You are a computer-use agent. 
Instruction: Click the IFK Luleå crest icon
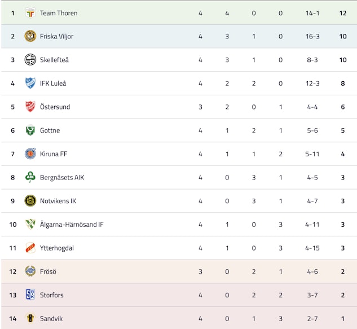pyautogui.click(x=30, y=84)
